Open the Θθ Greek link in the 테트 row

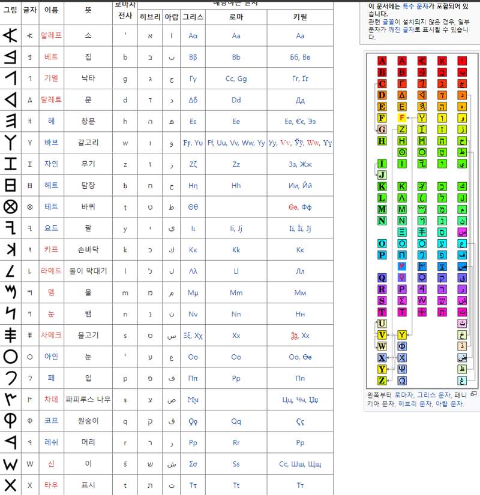193,207
